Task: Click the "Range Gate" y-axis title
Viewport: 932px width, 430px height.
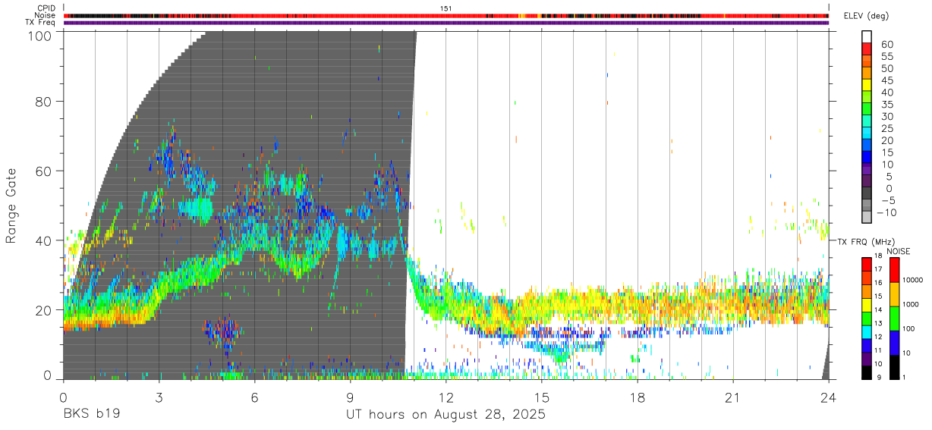Action: (11, 206)
